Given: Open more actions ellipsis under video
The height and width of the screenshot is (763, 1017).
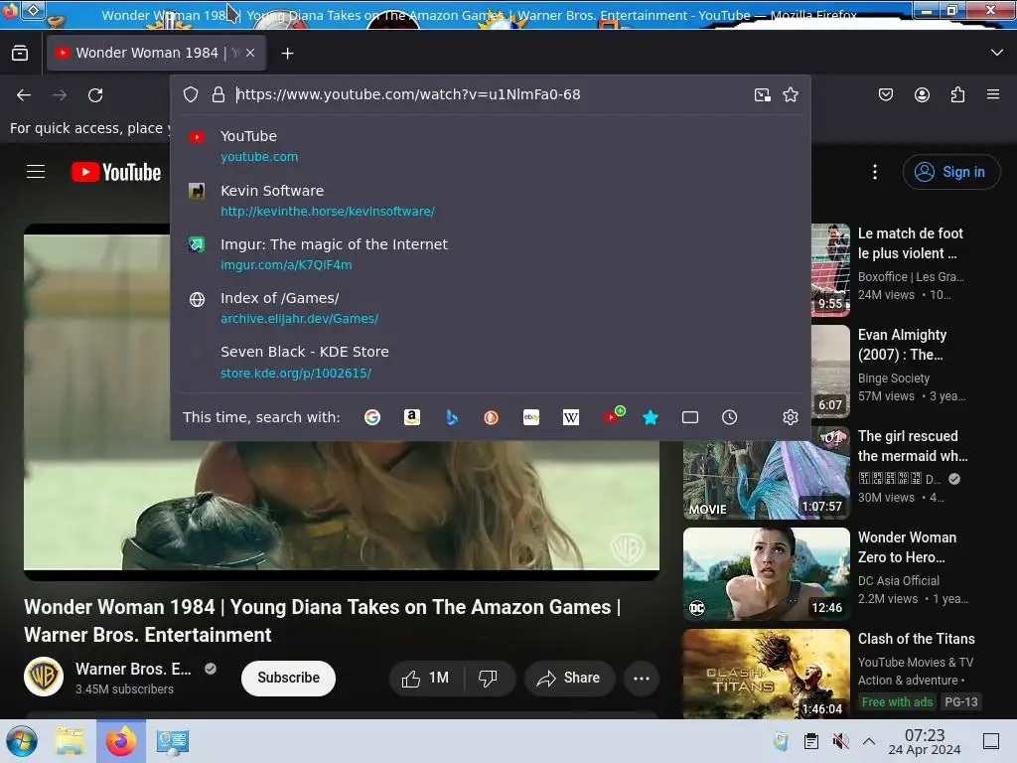Looking at the screenshot, I should click(642, 679).
